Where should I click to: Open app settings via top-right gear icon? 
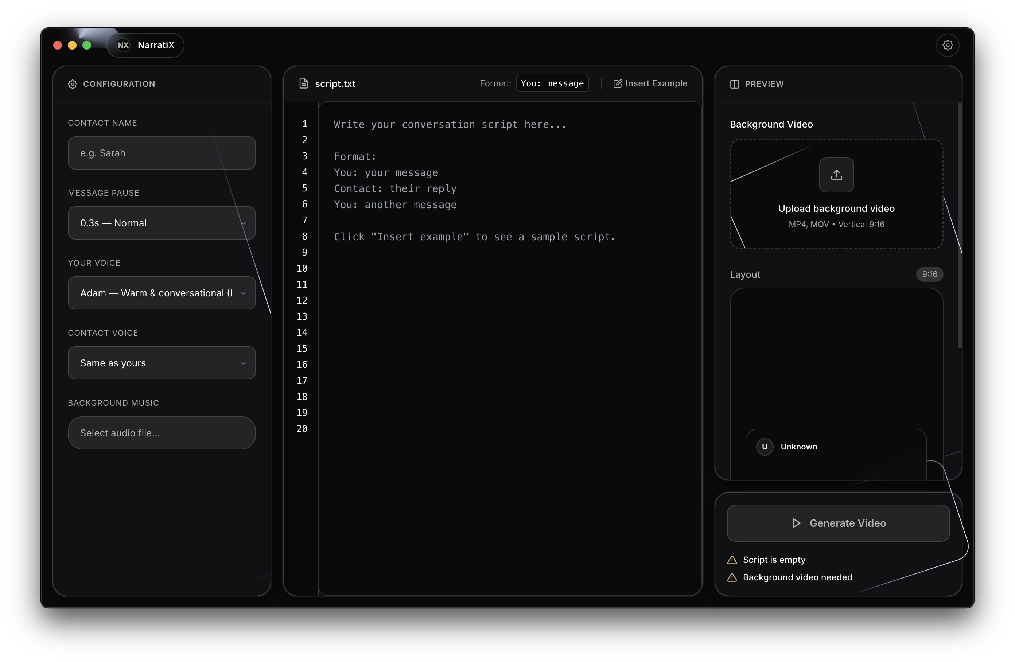948,45
